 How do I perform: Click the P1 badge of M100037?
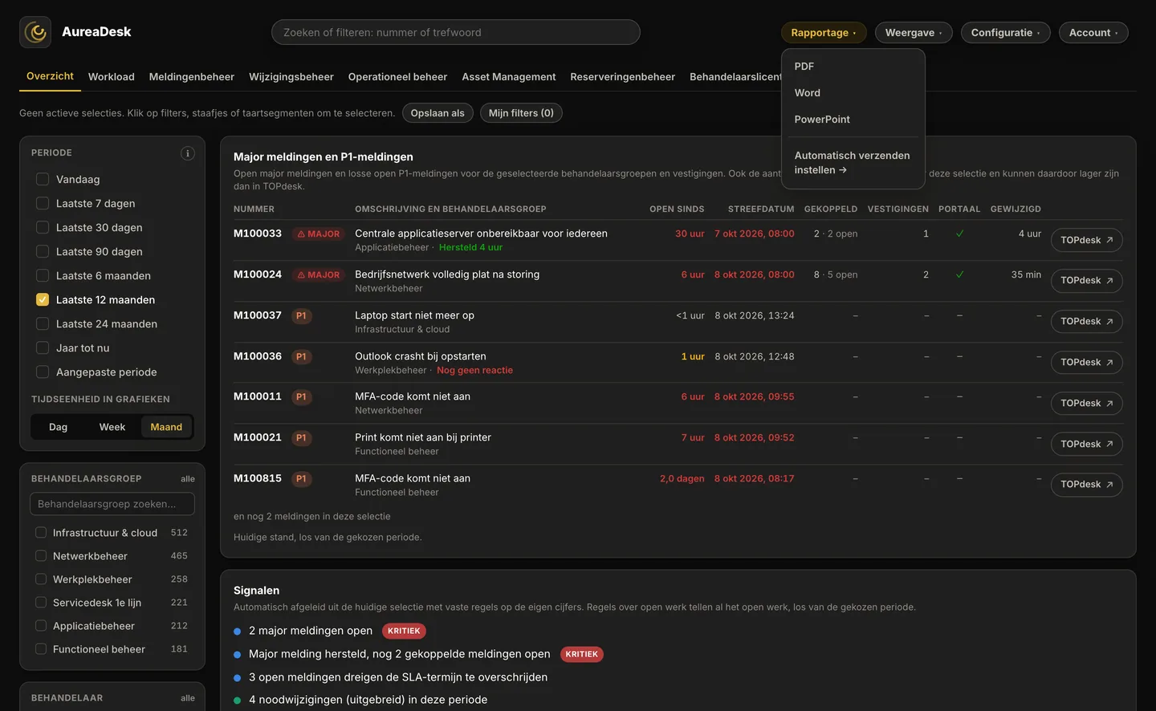tap(301, 316)
